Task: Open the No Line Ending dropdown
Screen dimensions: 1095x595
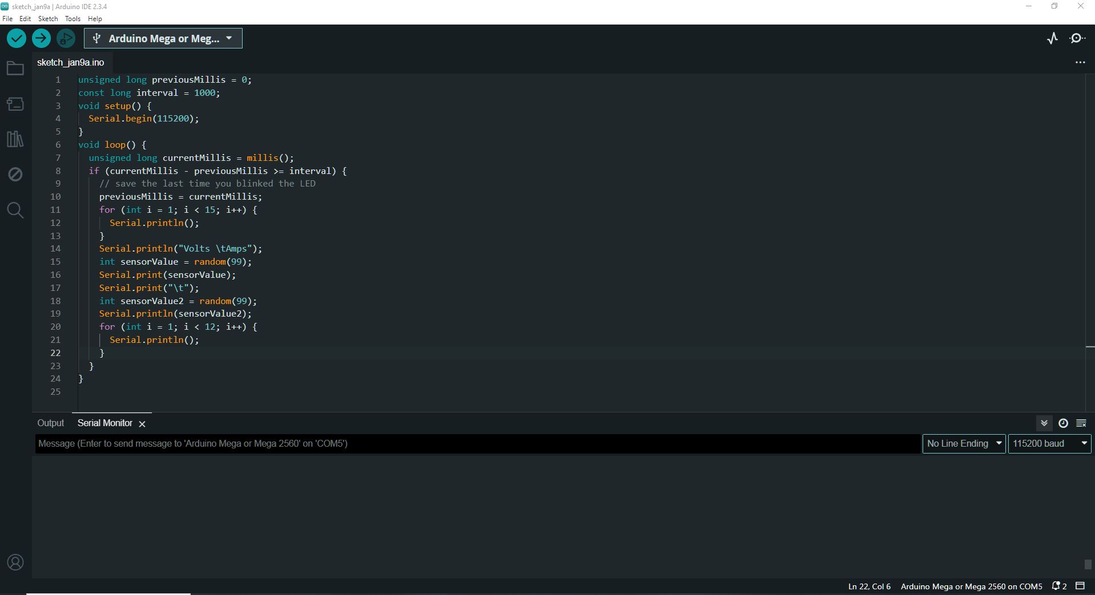Action: point(963,443)
